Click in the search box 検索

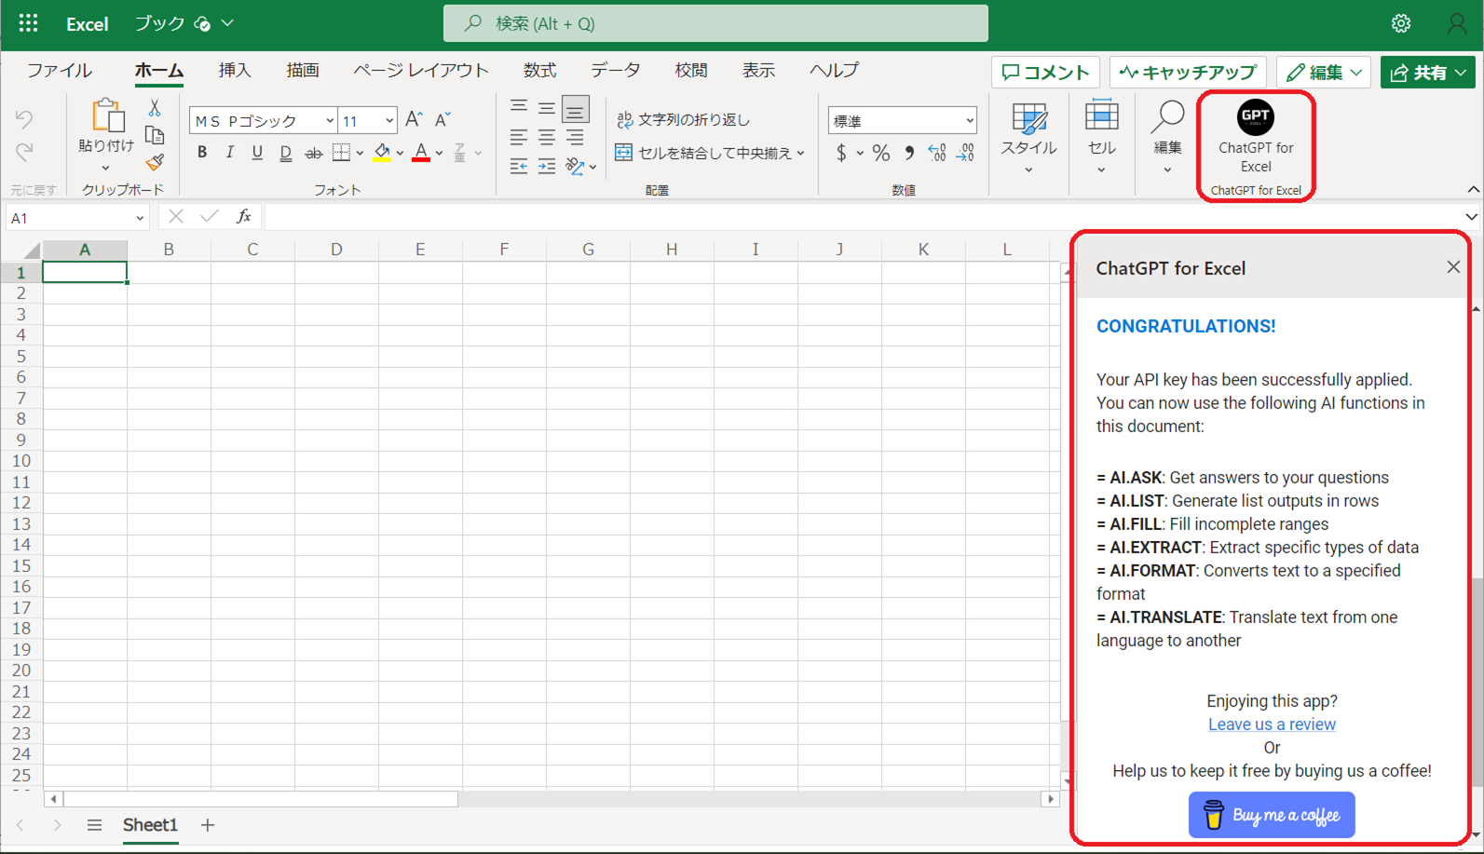pos(715,23)
